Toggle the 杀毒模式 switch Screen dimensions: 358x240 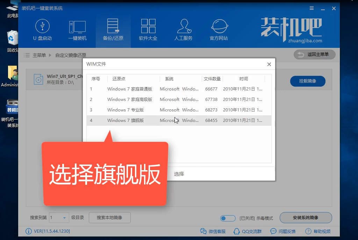228,218
